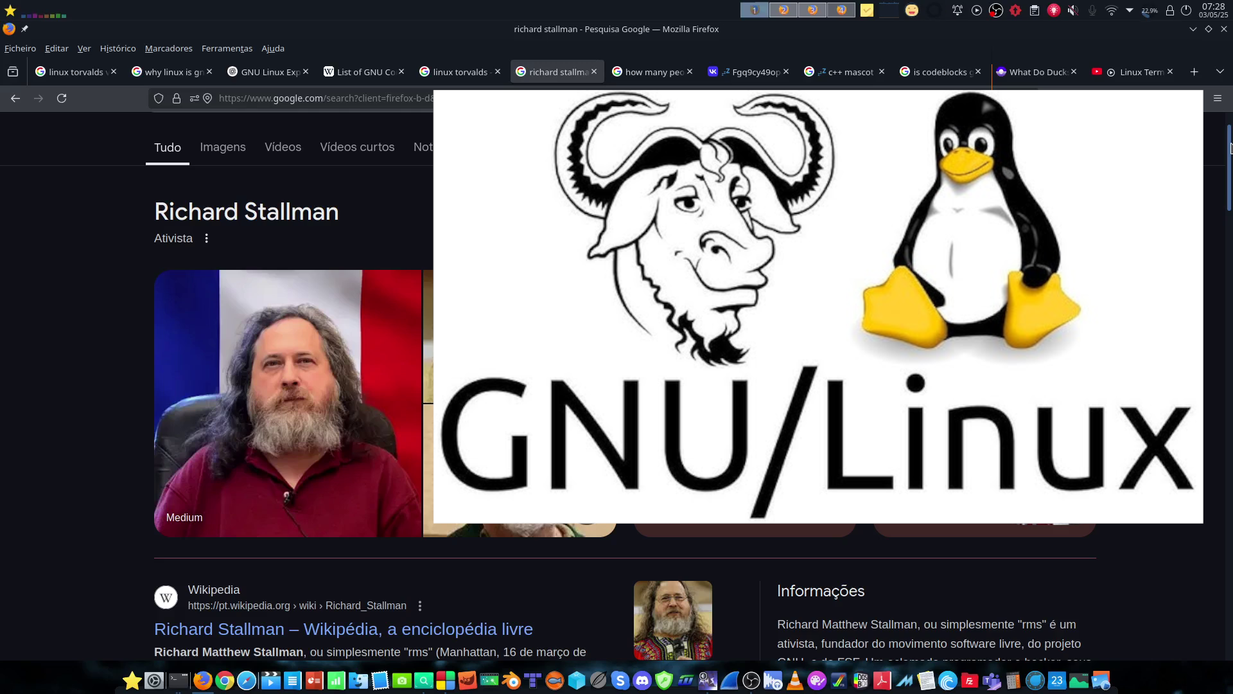
Task: Switch to virtual desktop 4 in pager
Action: pyautogui.click(x=841, y=10)
